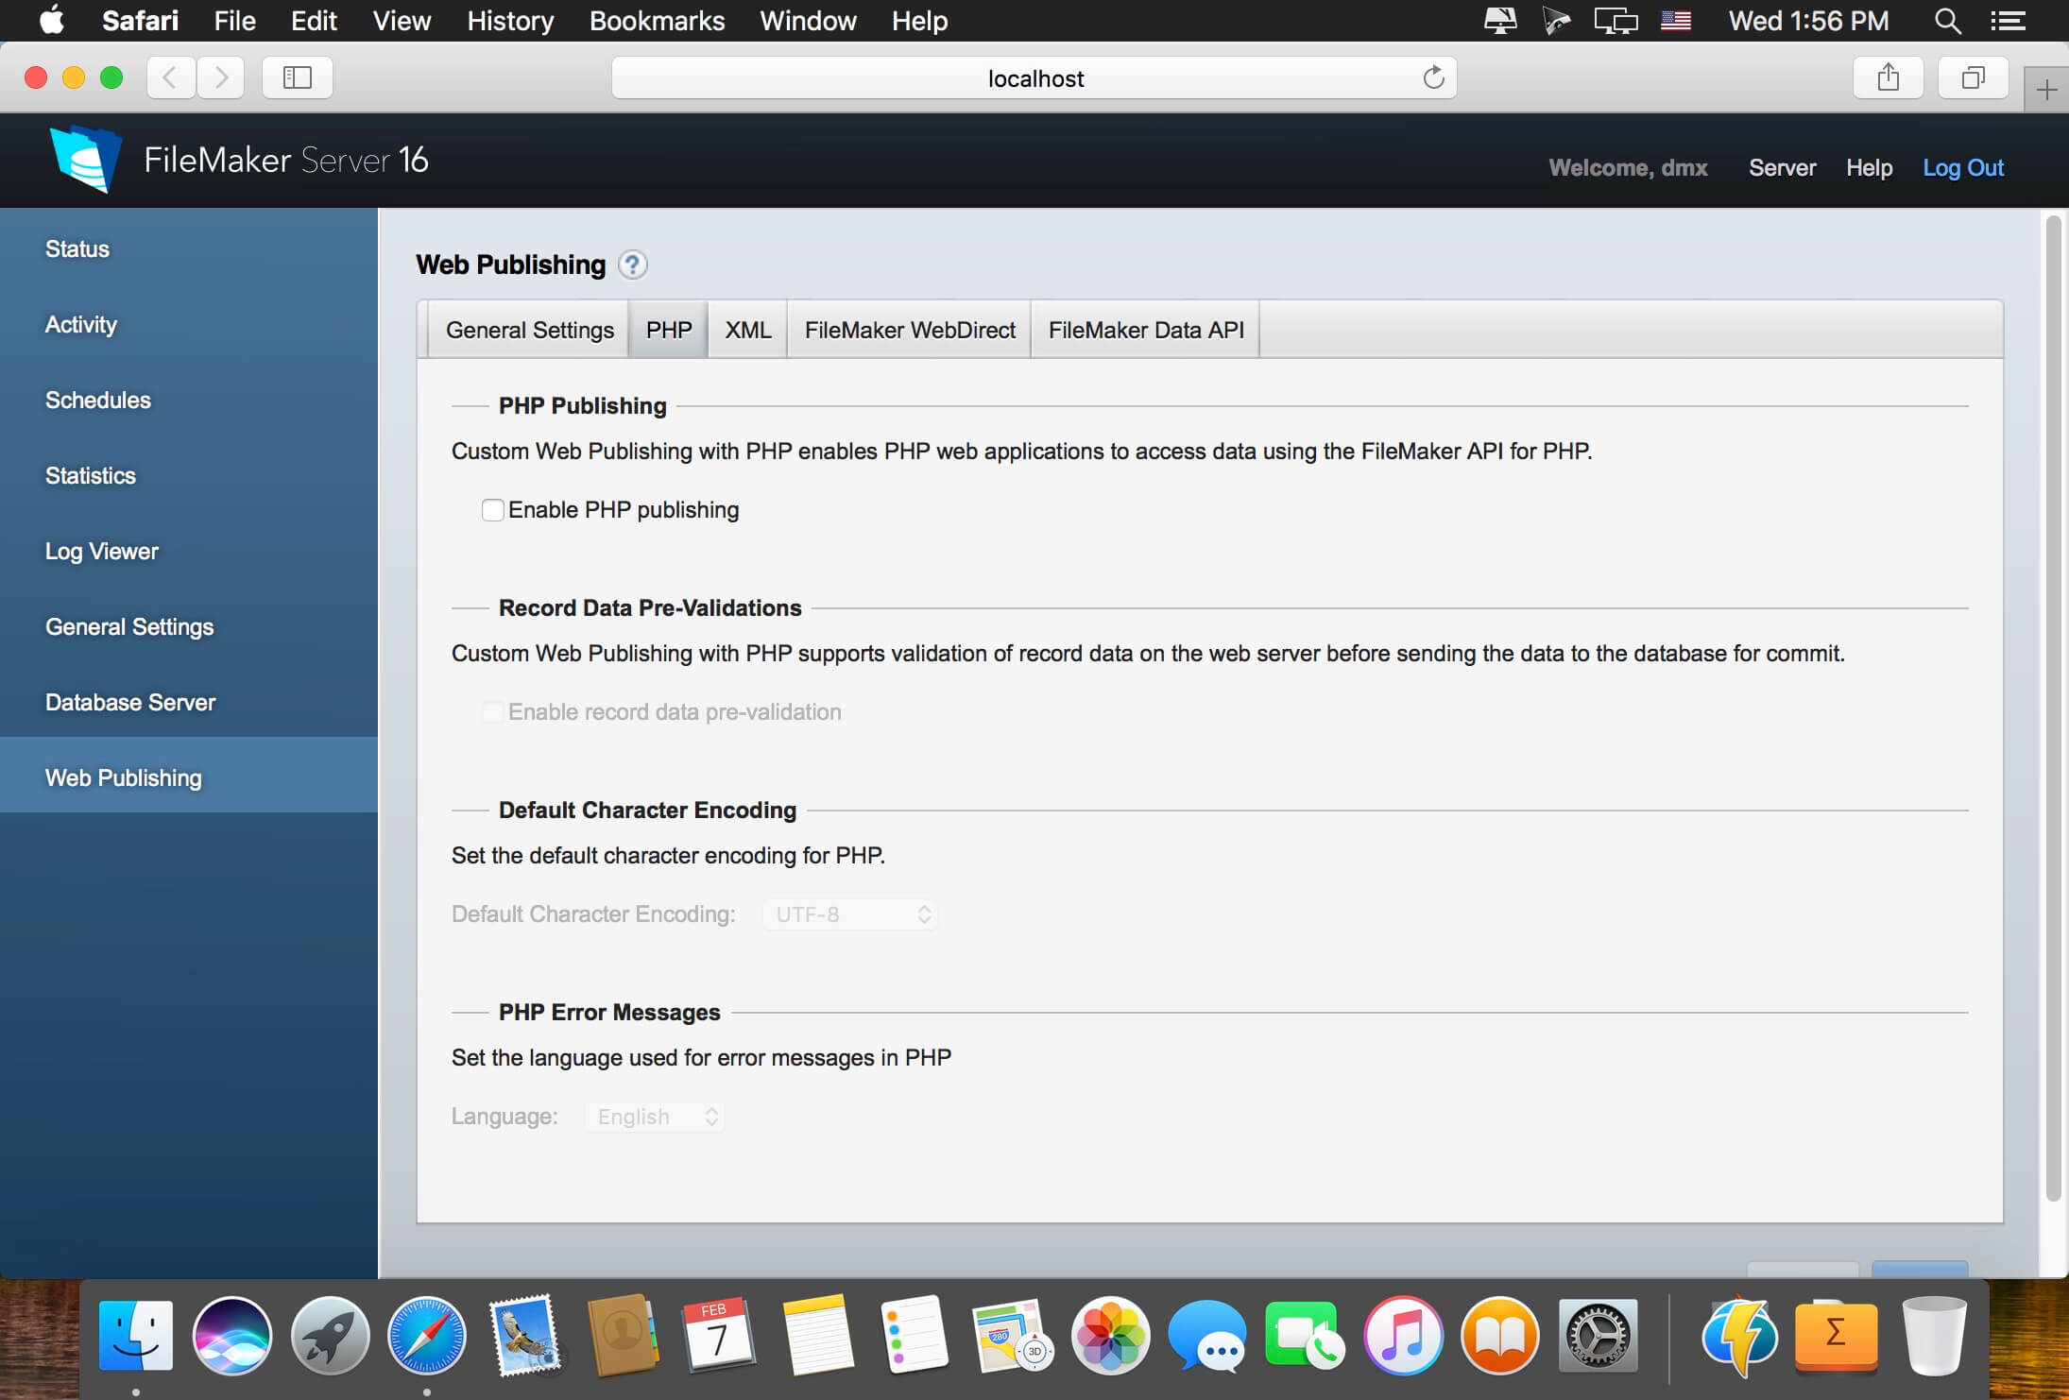Open Contacts from the Dock
The image size is (2069, 1400).
(623, 1336)
